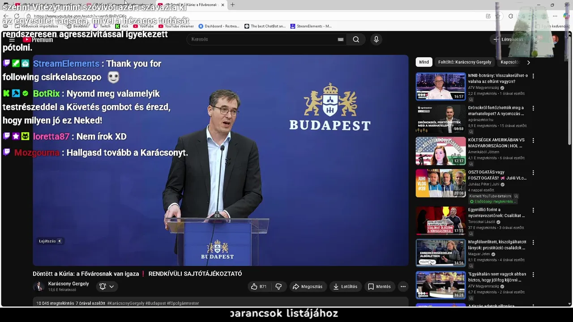Open options menu for Egymillió forint video

pos(533,210)
